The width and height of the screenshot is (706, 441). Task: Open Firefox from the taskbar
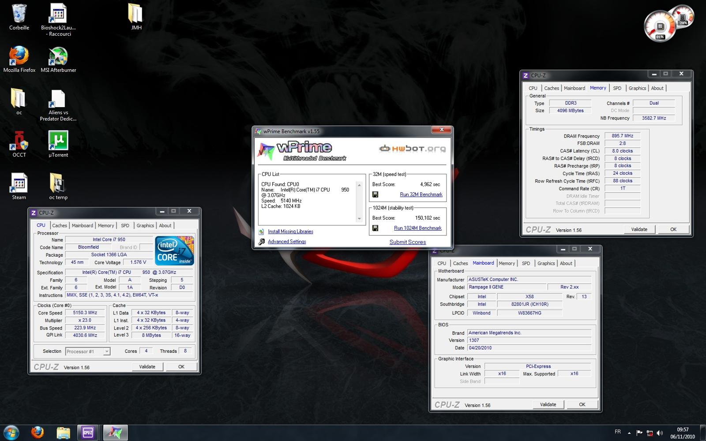point(38,433)
